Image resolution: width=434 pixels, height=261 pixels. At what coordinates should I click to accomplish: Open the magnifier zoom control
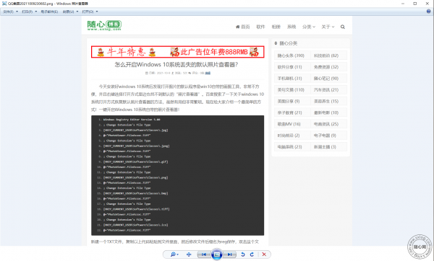(x=174, y=255)
